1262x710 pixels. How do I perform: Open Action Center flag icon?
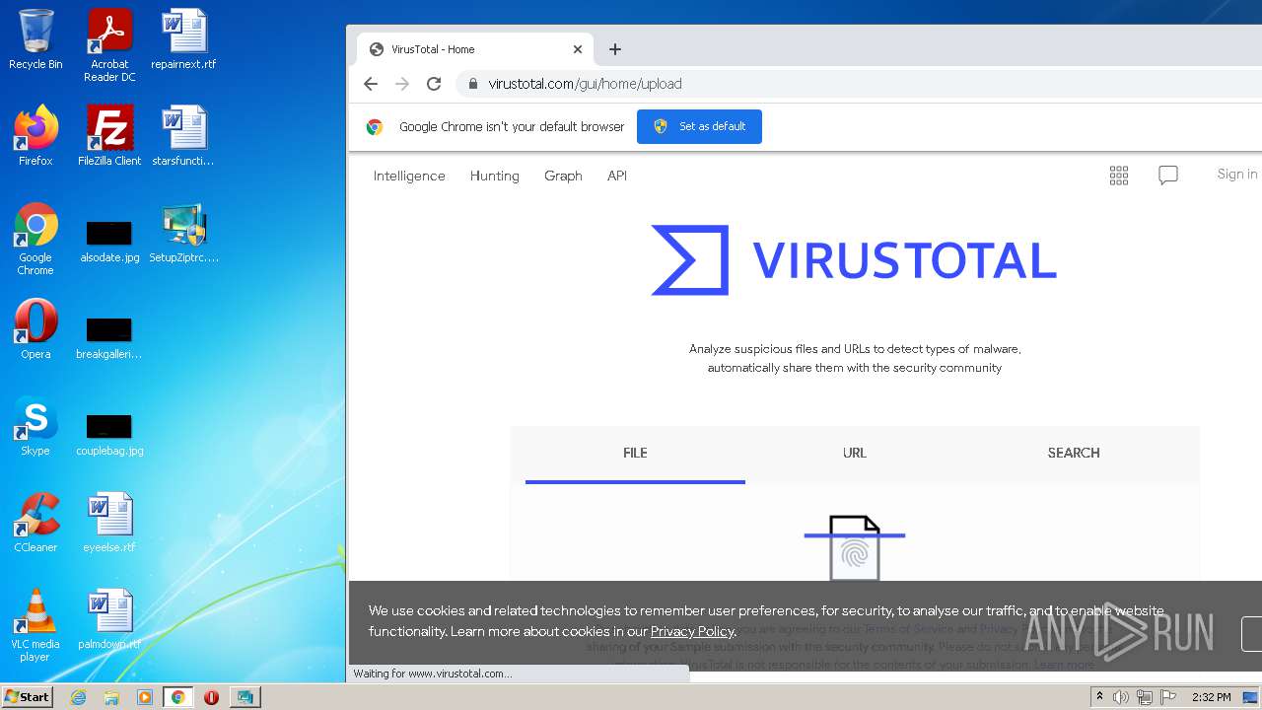(1168, 697)
